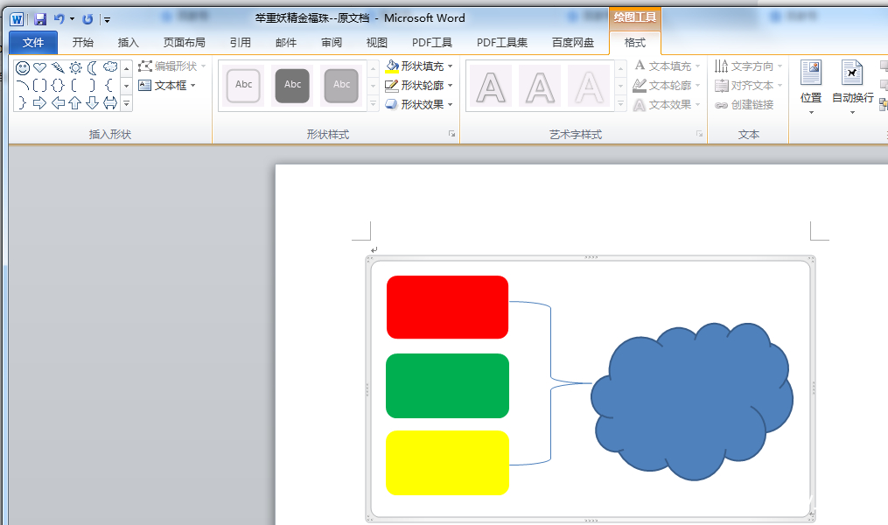888x525 pixels.
Task: Insert a right arrow shape
Action: (38, 102)
